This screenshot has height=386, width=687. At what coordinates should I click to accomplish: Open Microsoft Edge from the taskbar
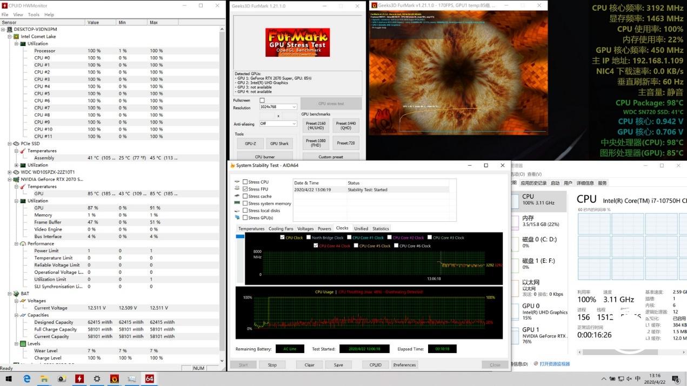pyautogui.click(x=26, y=378)
